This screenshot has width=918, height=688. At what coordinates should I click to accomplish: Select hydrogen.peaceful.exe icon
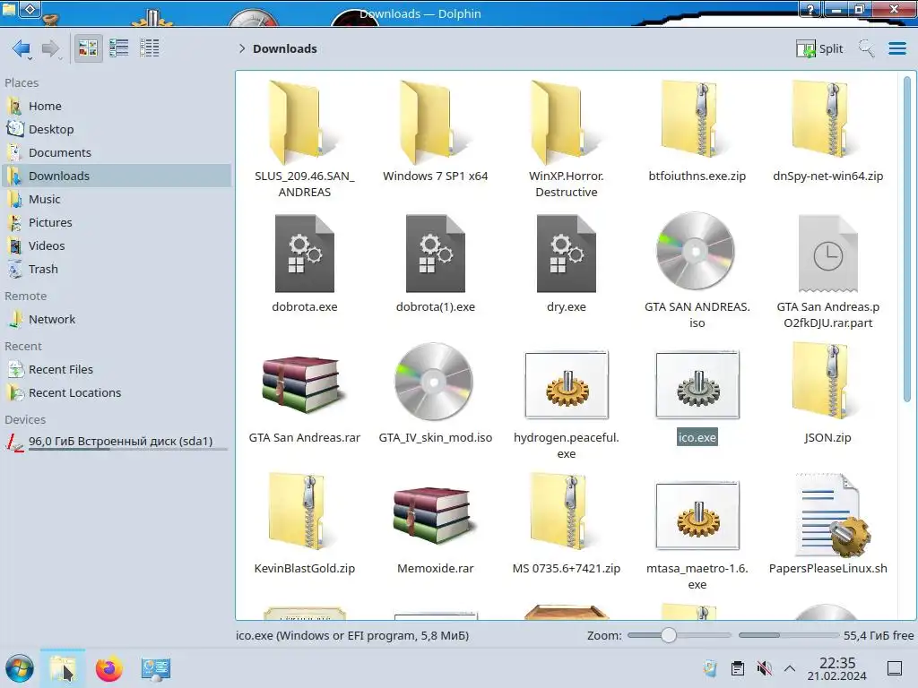567,384
